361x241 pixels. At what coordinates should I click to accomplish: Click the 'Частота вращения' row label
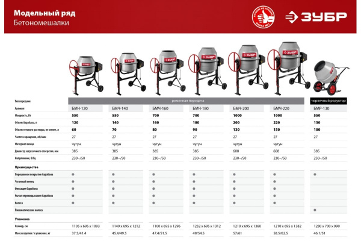click(31, 137)
